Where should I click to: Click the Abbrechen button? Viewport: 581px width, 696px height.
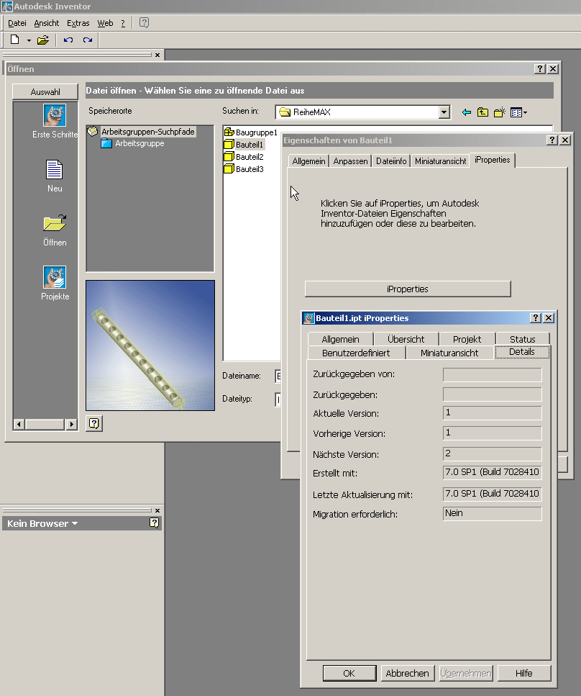(x=407, y=673)
